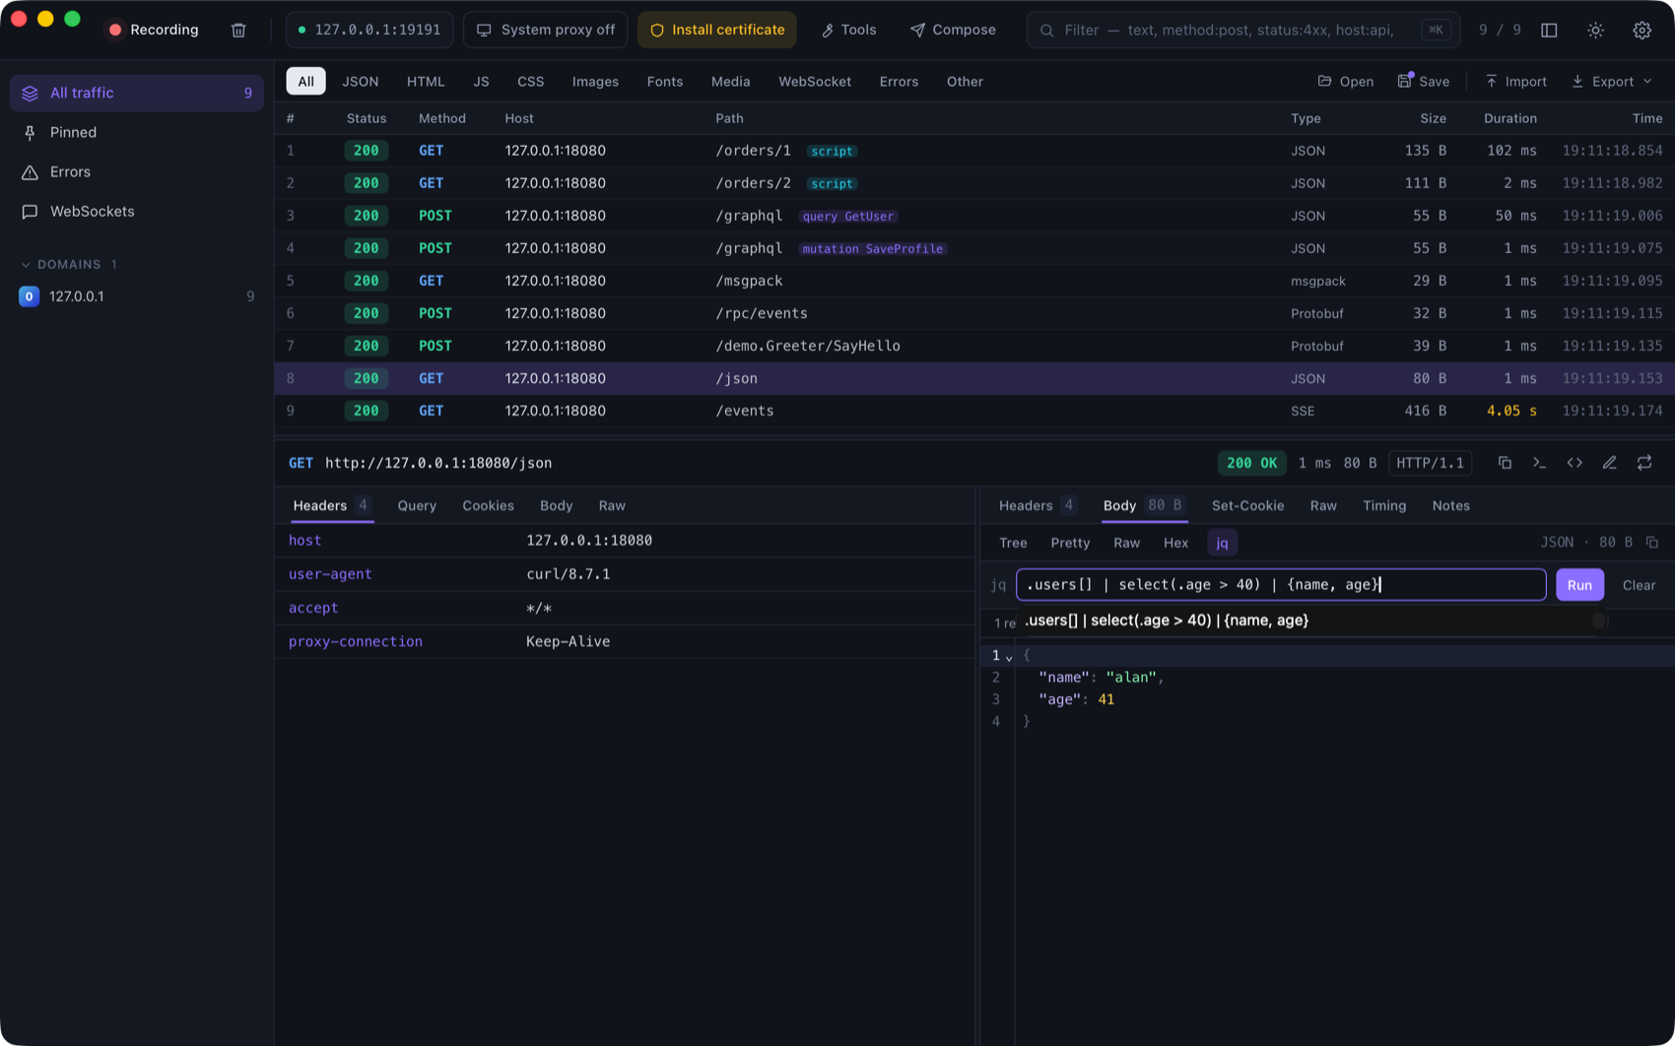Open request Cookies tab
This screenshot has width=1675, height=1046.
488,505
